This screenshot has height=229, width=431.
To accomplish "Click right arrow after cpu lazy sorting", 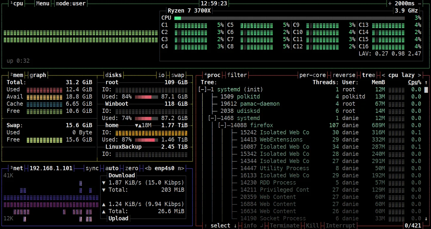I will tap(419, 75).
